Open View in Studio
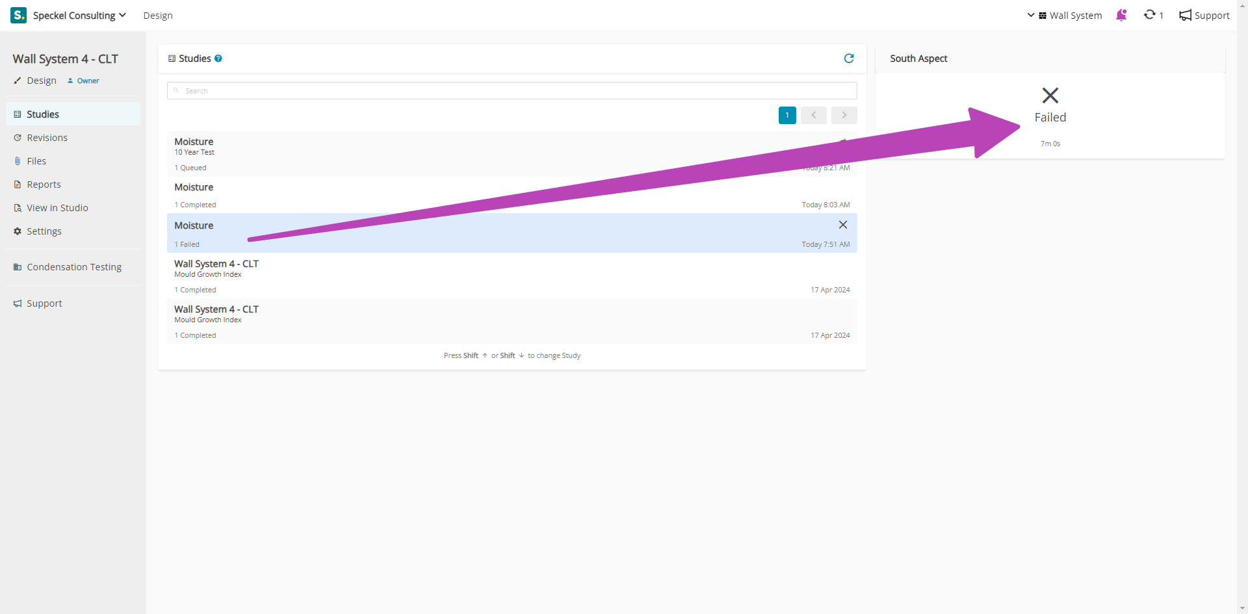The width and height of the screenshot is (1248, 614). [x=57, y=208]
